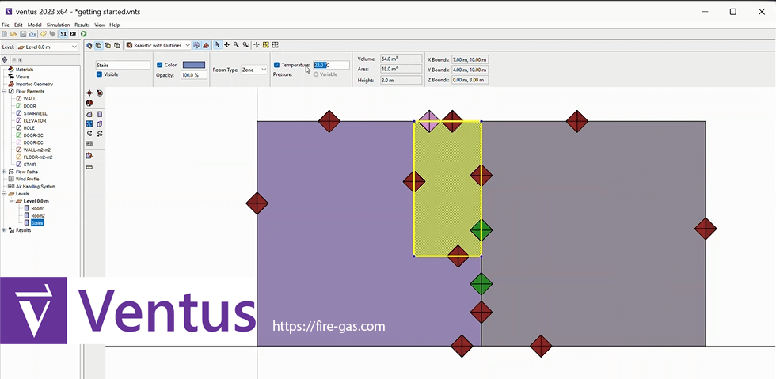Select the Variable pressure radio button

click(x=316, y=74)
